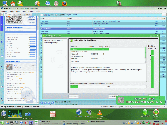This screenshot has height=125, width=167.
Task: Click the Amarok undo playlist arrow icon
Action: click(x=49, y=15)
